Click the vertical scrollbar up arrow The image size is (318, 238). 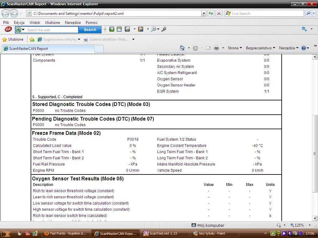click(315, 57)
